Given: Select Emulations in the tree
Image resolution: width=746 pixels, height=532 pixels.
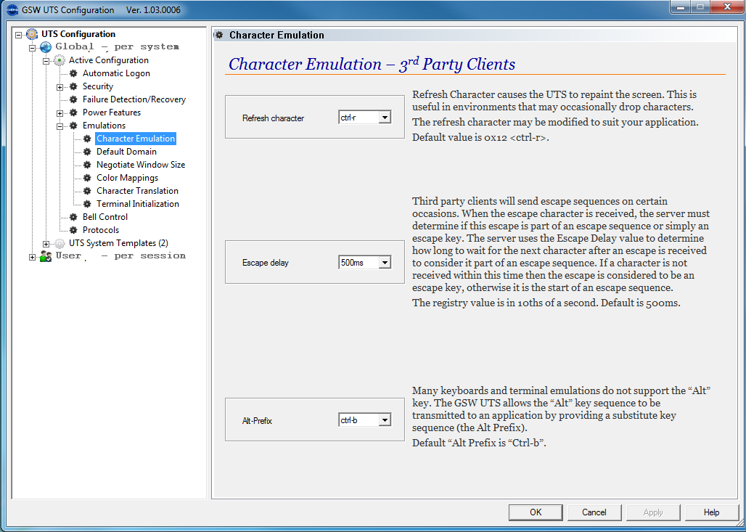Looking at the screenshot, I should coord(104,126).
